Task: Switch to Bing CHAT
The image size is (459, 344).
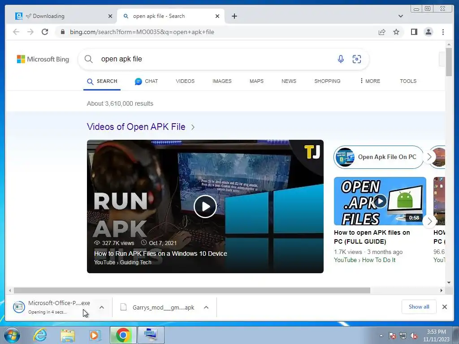Action: coord(146,82)
